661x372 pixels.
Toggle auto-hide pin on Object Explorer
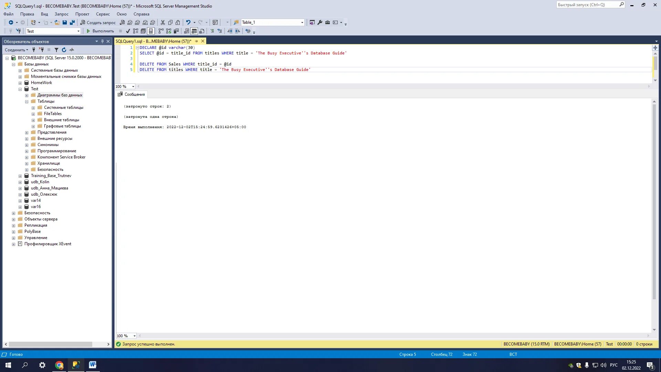click(102, 41)
